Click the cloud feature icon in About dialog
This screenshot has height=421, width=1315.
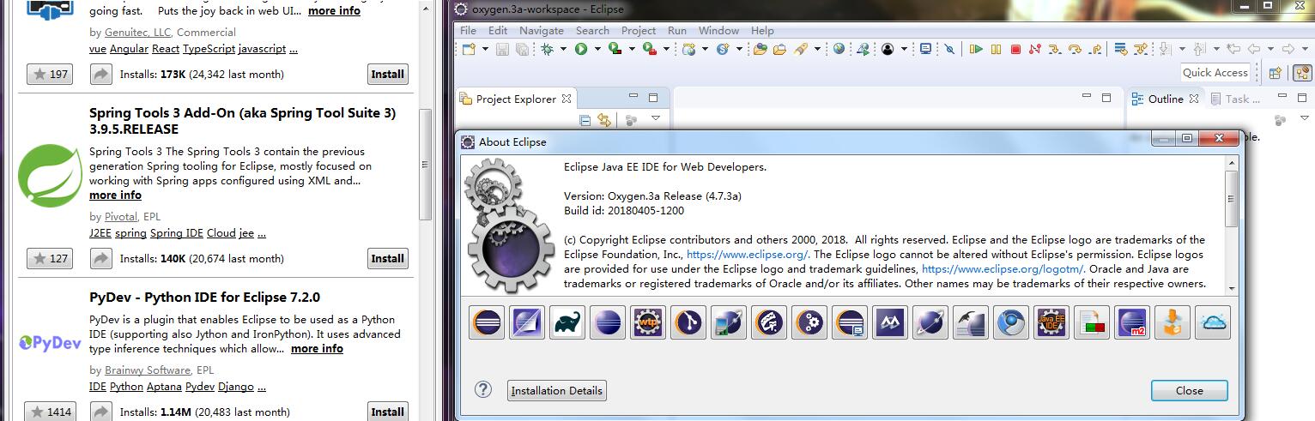pyautogui.click(x=1213, y=322)
